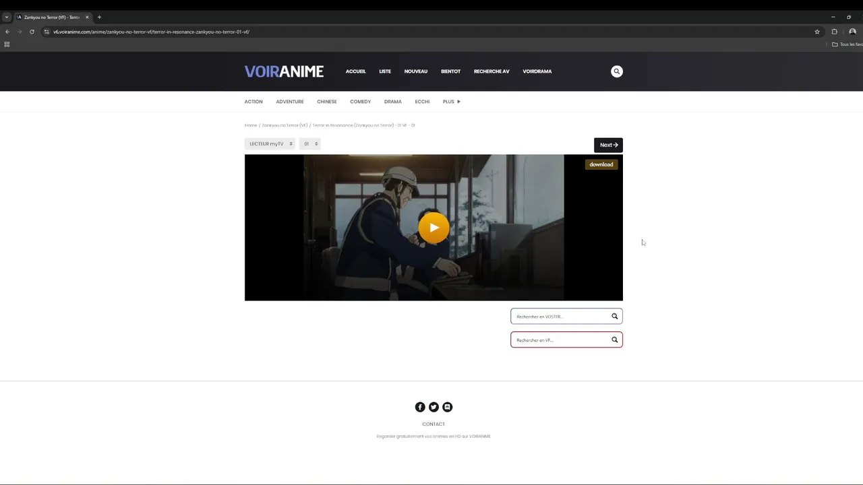Open the Twitter social icon in footer

pyautogui.click(x=434, y=407)
